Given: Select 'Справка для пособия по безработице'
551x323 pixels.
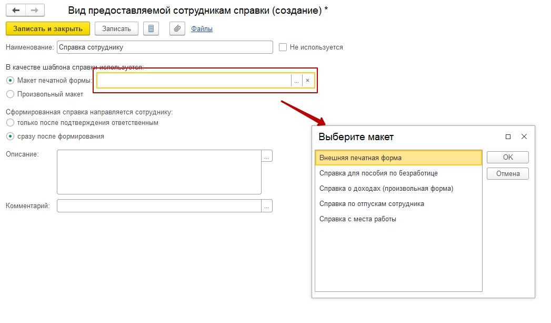Looking at the screenshot, I should click(378, 173).
